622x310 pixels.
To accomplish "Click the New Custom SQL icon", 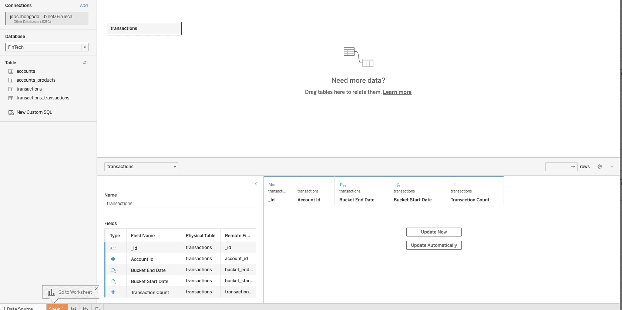I will (x=11, y=112).
